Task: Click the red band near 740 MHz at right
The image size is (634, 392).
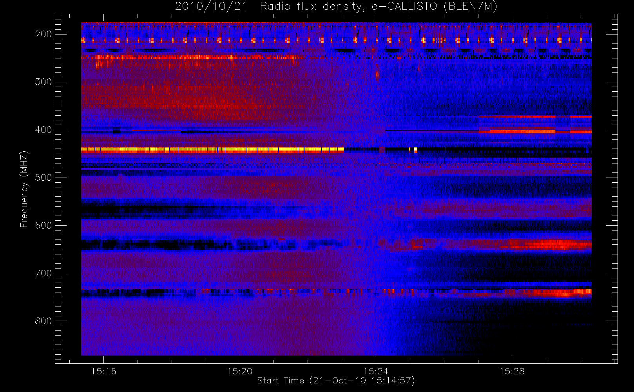Action: 549,292
